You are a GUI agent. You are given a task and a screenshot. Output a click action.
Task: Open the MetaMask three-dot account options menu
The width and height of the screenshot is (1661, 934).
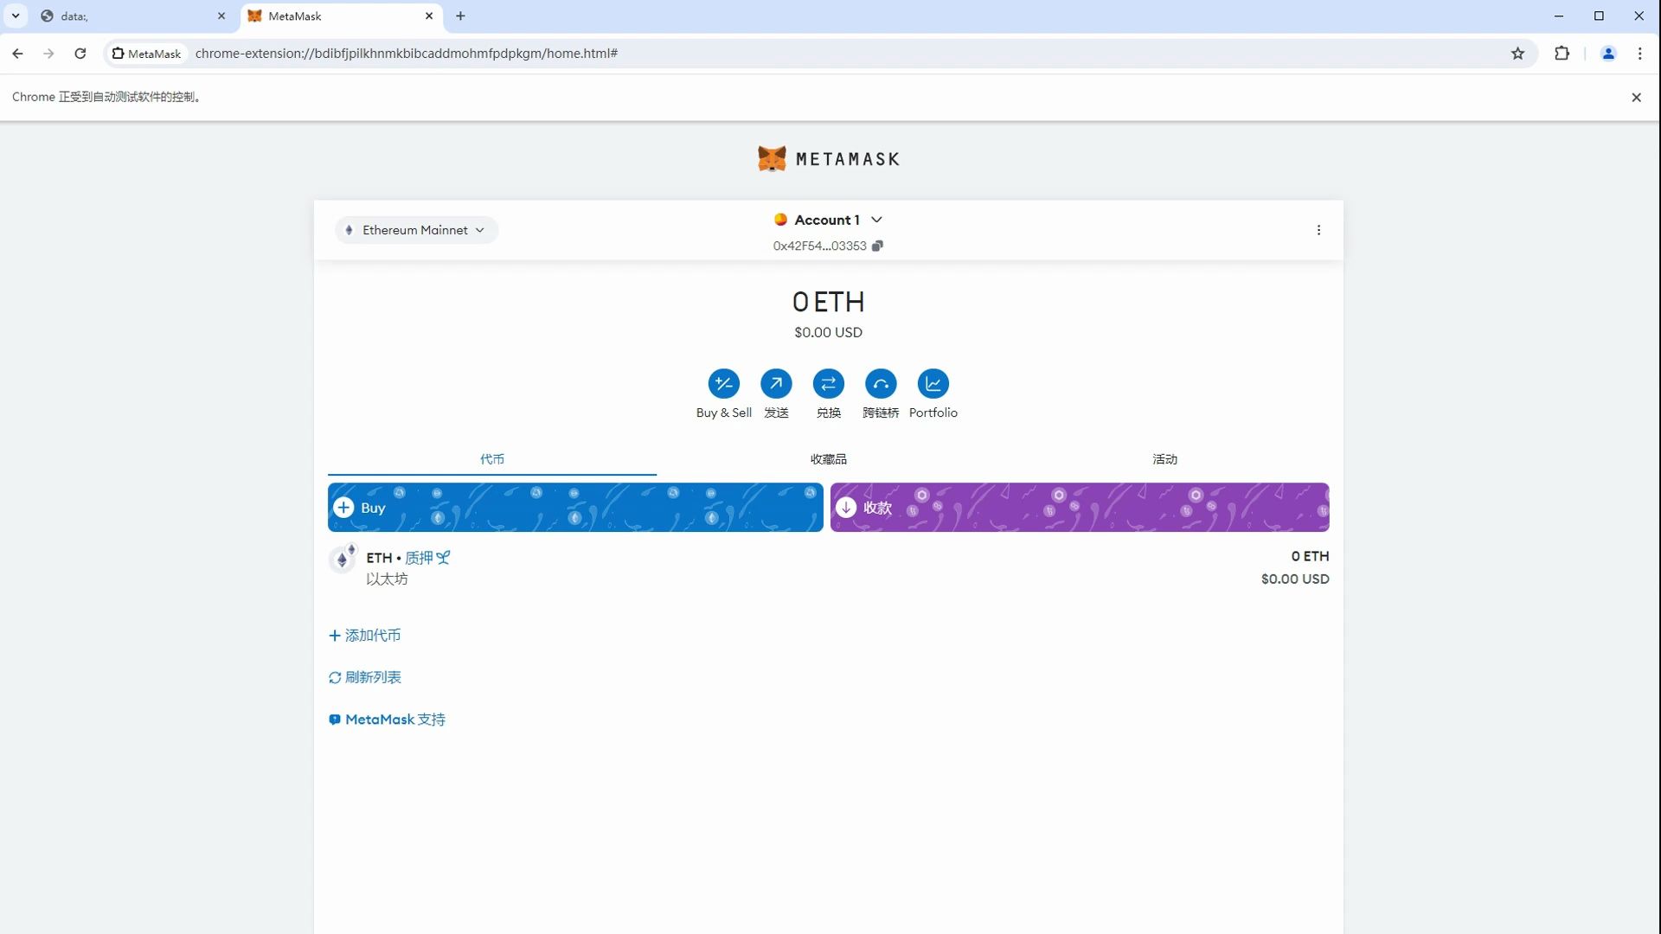(1318, 230)
